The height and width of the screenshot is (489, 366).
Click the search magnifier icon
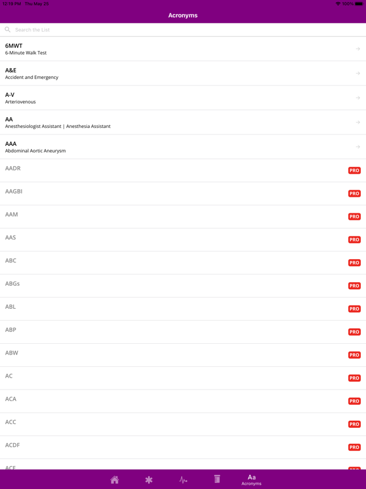tap(8, 30)
